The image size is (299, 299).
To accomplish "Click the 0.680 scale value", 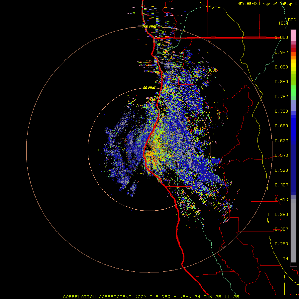I will 281,126.
